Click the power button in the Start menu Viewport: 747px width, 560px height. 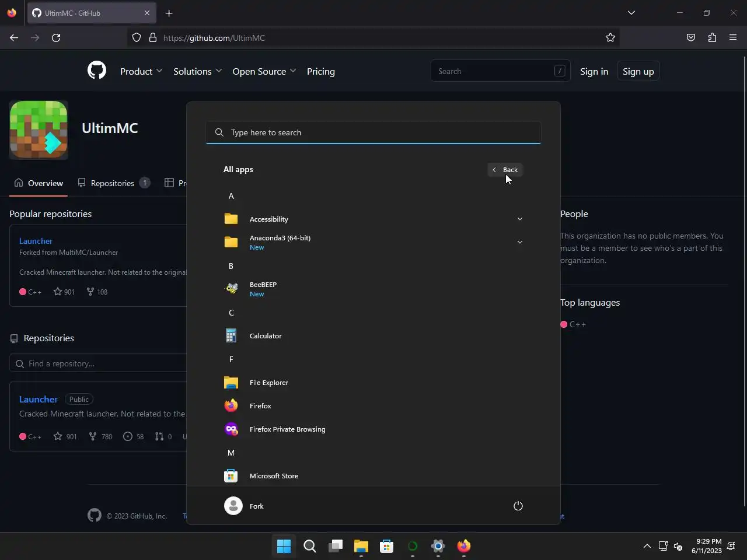518,506
